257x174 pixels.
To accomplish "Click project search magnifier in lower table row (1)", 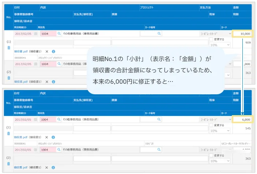I will (159, 120).
